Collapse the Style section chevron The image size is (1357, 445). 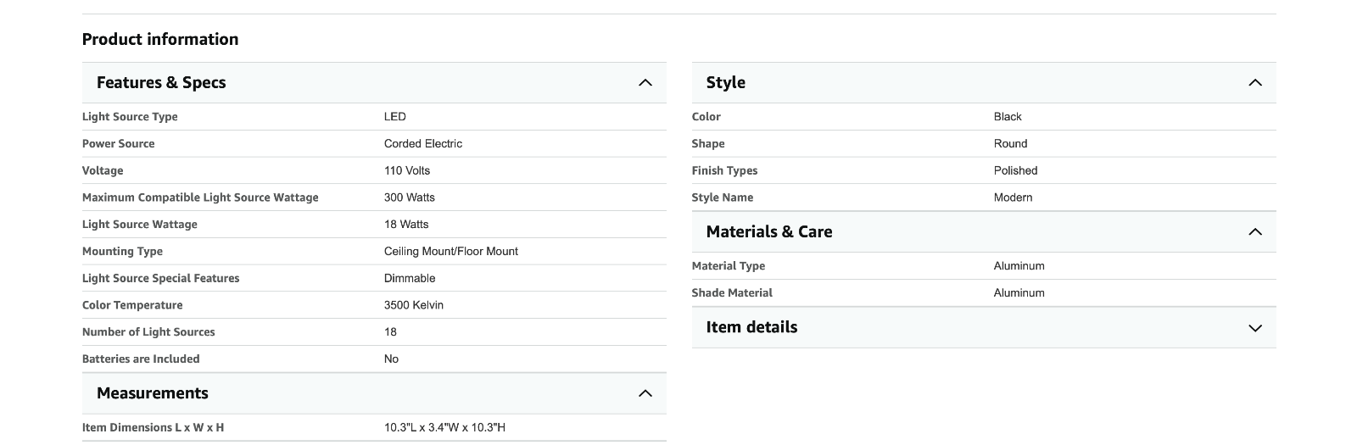(x=1254, y=83)
